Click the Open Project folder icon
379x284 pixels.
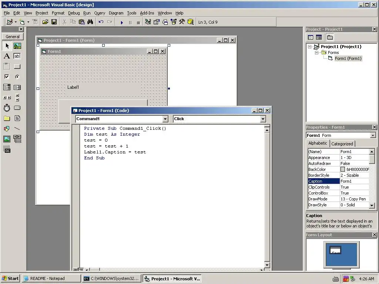45,22
